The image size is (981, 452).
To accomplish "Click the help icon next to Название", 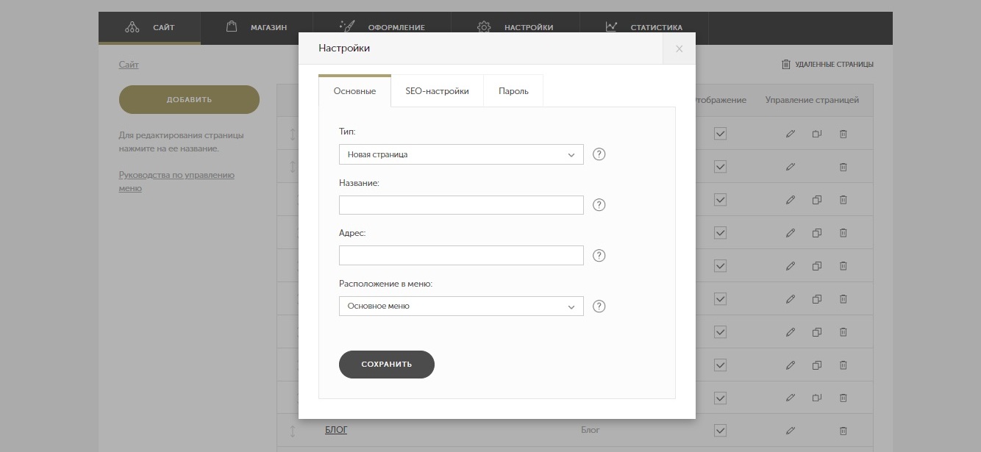I will pos(599,205).
